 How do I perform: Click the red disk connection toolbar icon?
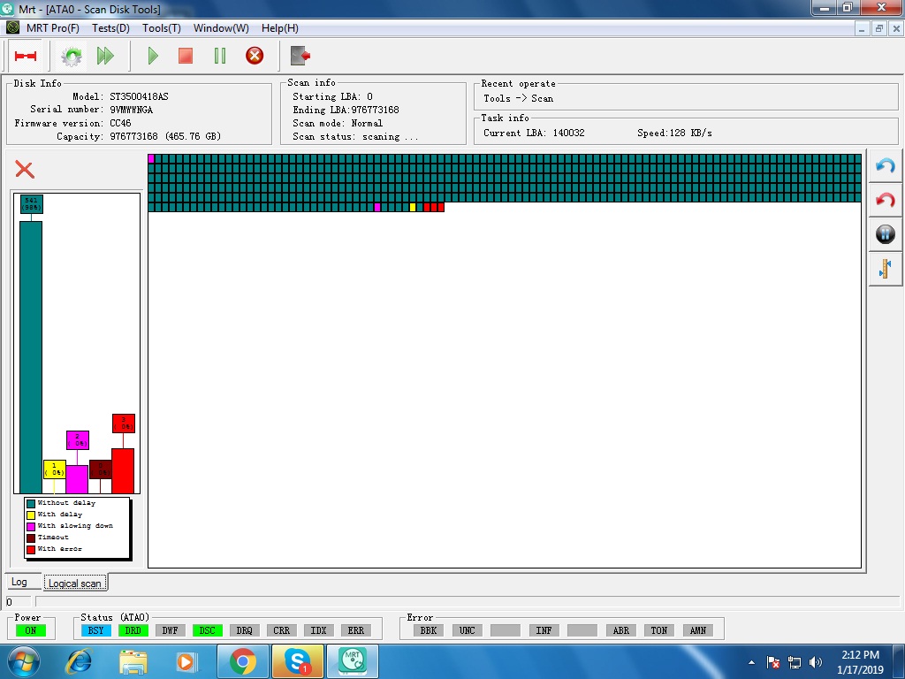[26, 56]
